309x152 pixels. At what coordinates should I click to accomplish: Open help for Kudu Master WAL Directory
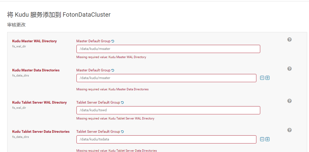pyautogui.click(x=289, y=39)
